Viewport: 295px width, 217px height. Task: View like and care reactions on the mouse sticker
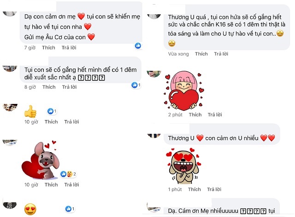(x=68, y=174)
